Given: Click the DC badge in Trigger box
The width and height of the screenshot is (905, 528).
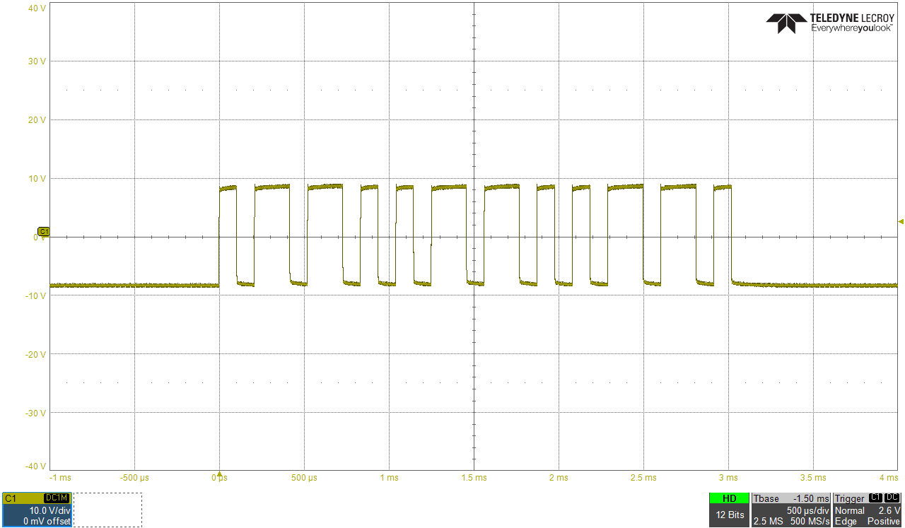Looking at the screenshot, I should coord(893,498).
